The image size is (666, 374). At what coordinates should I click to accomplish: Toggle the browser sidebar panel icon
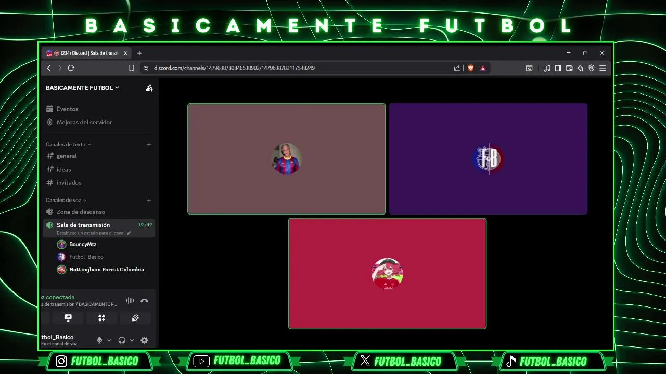click(558, 68)
